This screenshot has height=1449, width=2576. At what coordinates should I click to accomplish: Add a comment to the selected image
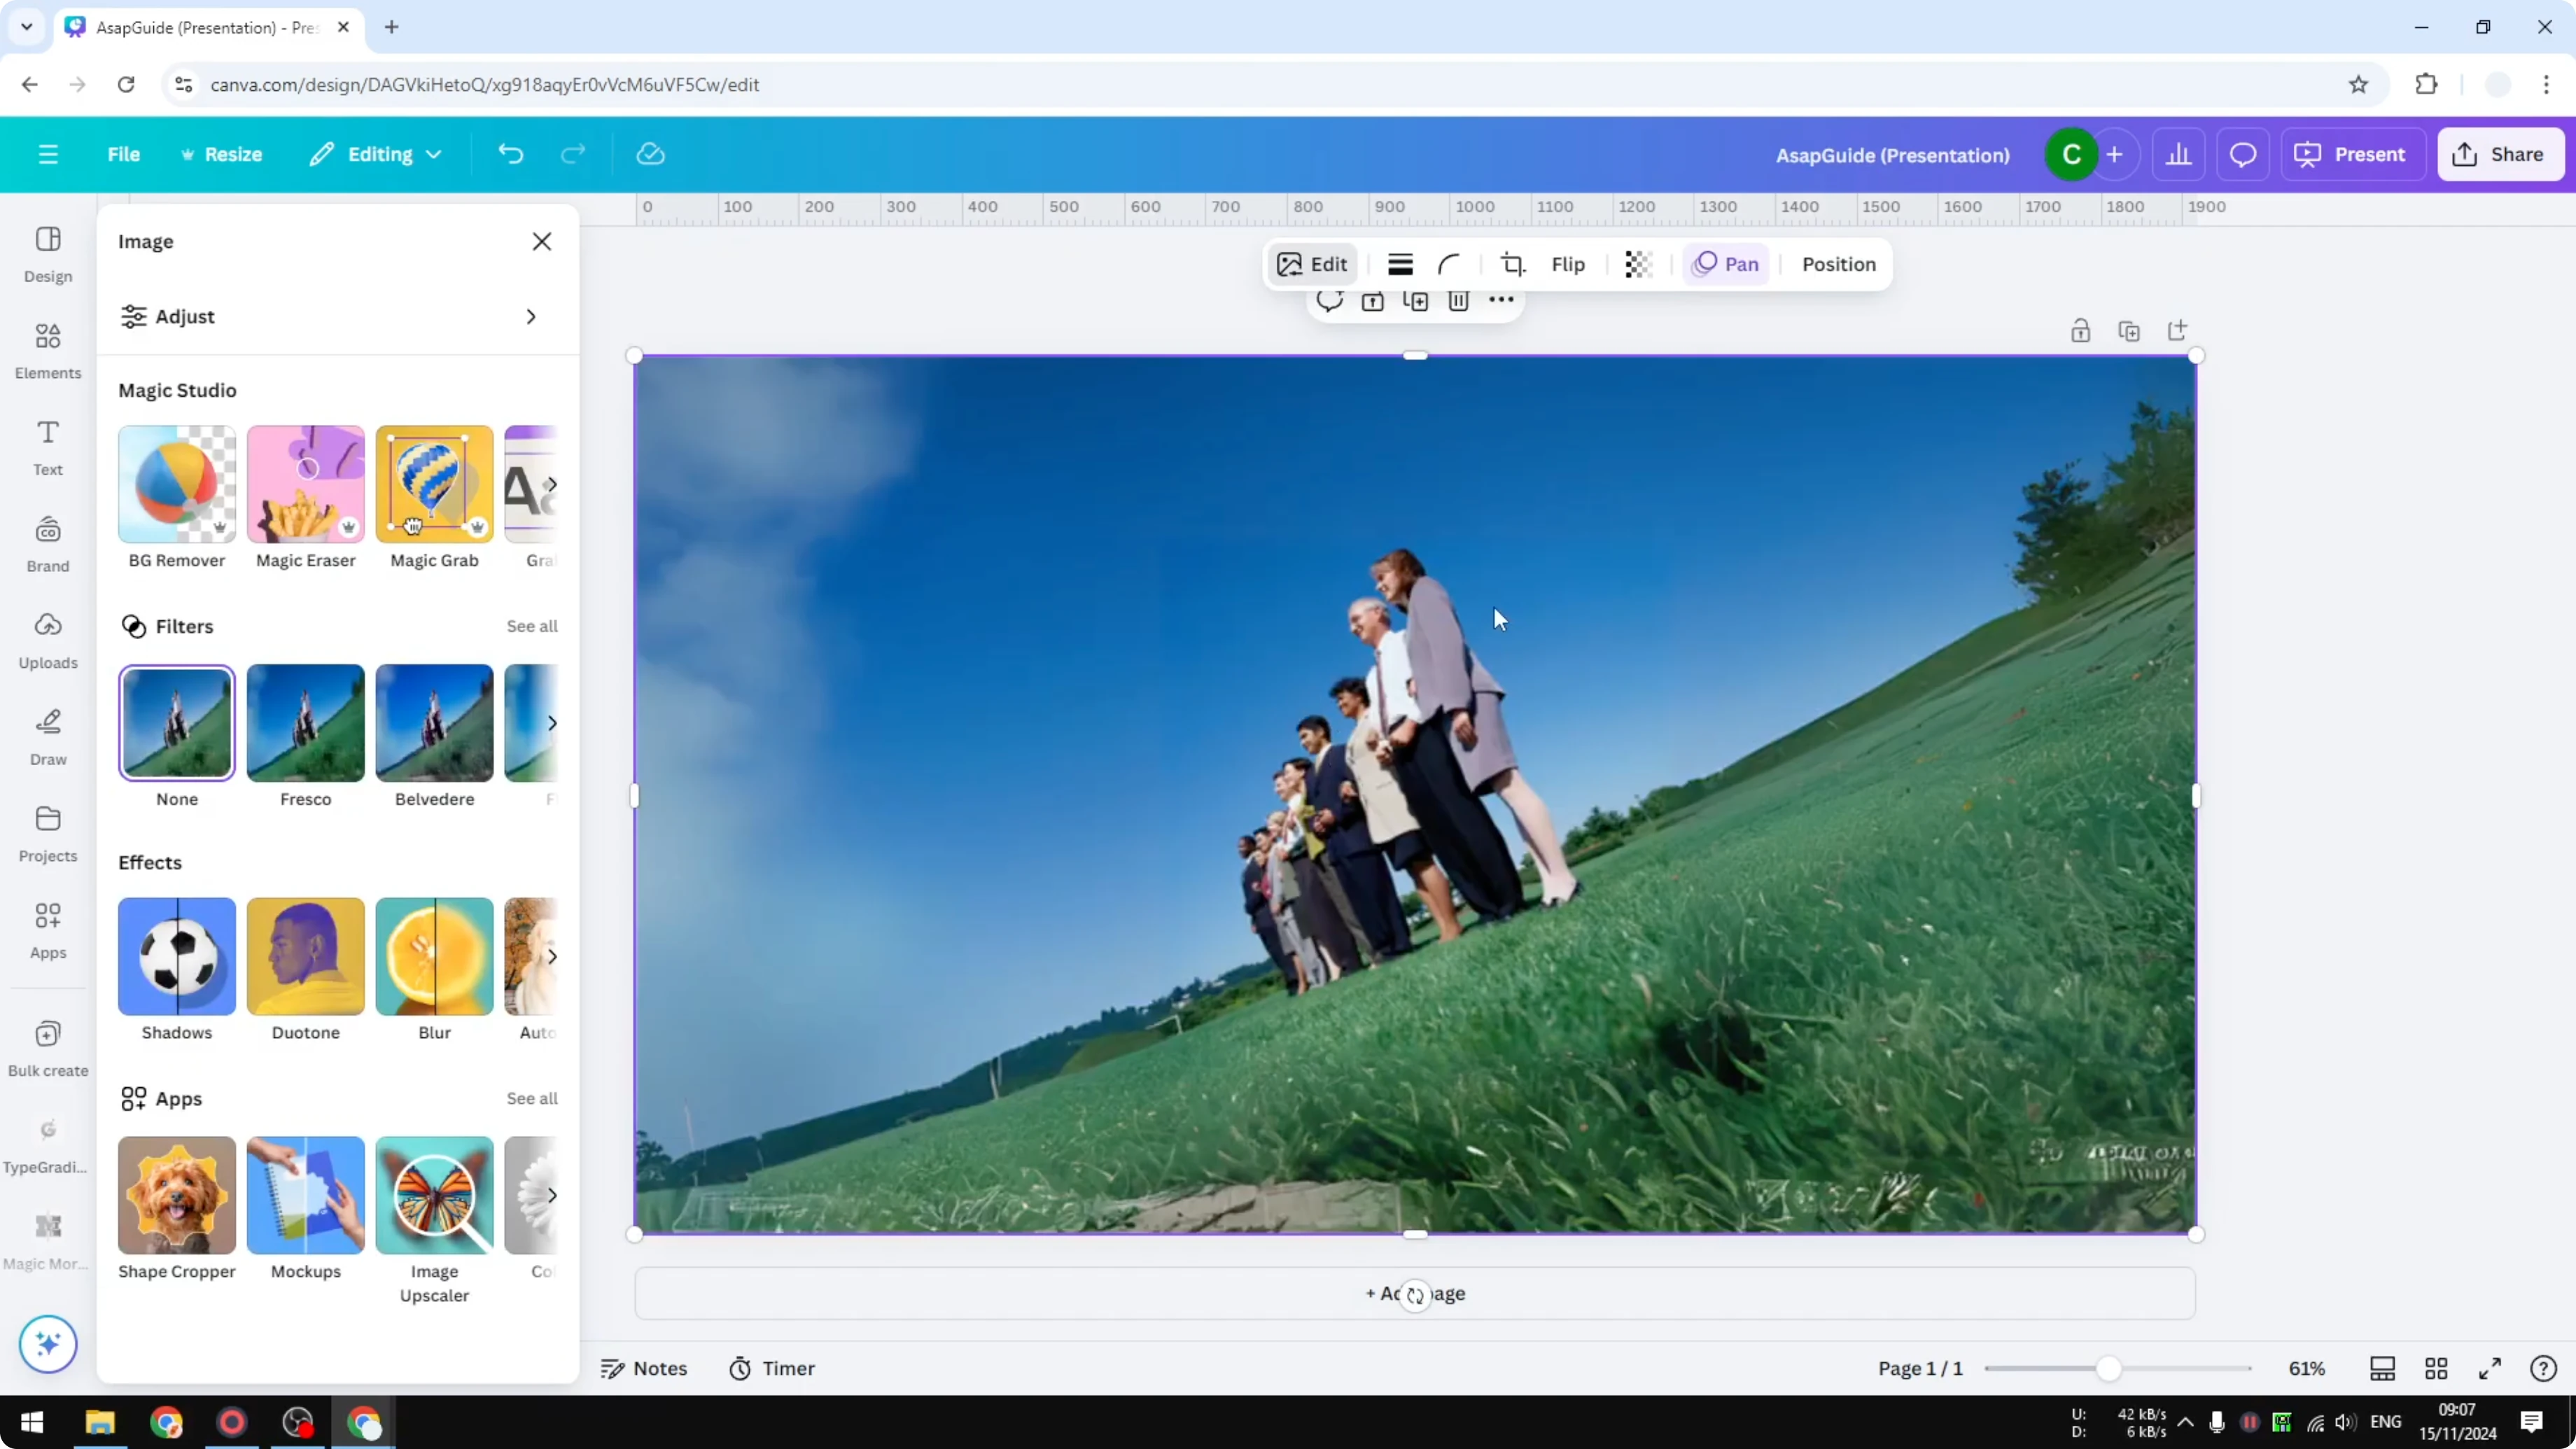click(1330, 302)
